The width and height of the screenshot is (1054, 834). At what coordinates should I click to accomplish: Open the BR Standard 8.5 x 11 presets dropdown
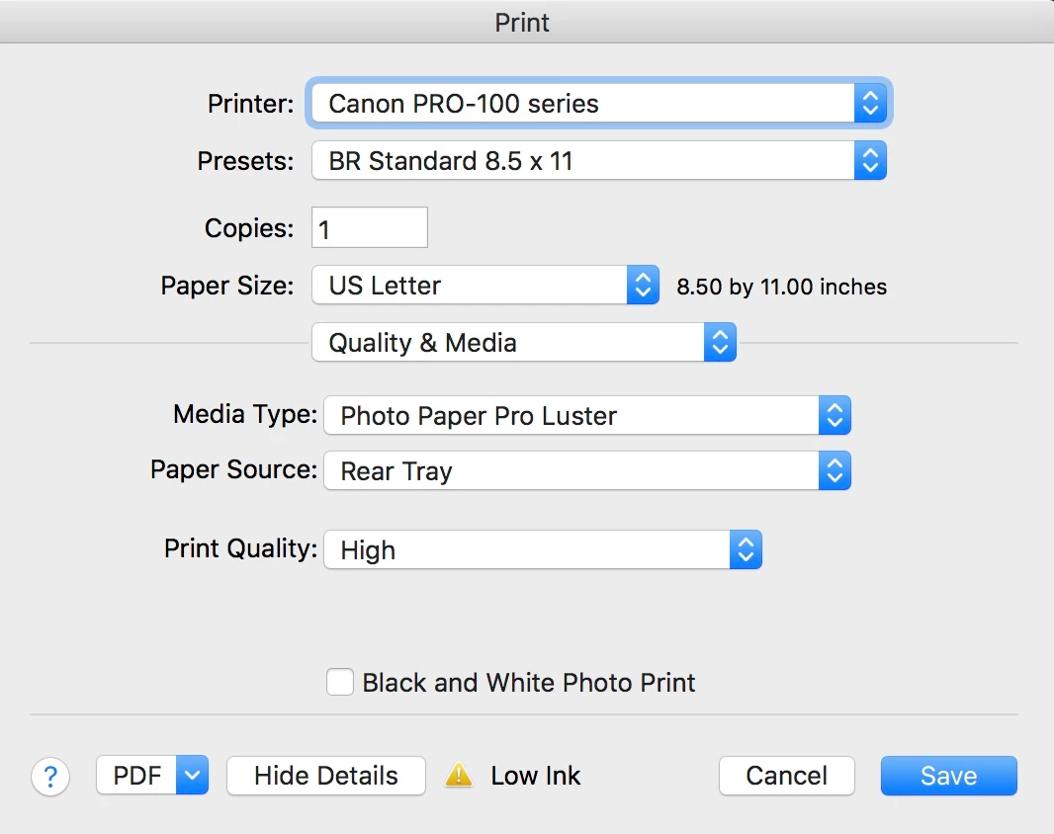599,161
